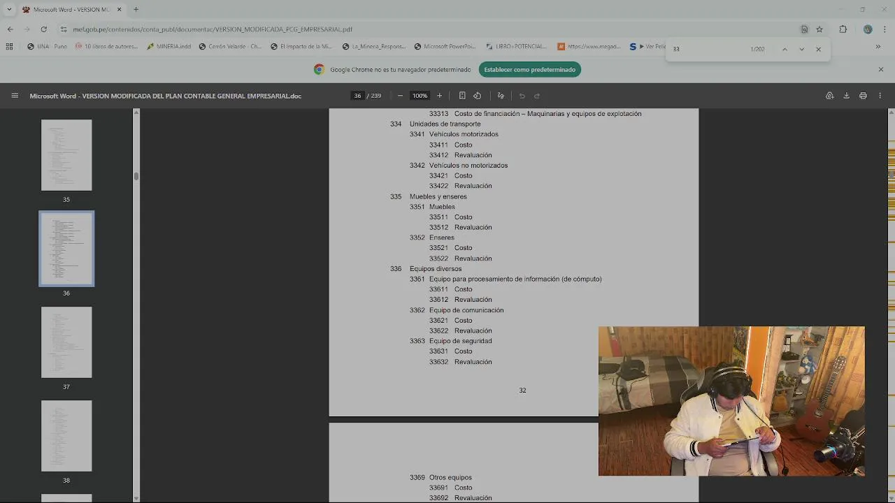
Task: Click the text Otros equipos
Action: point(450,477)
